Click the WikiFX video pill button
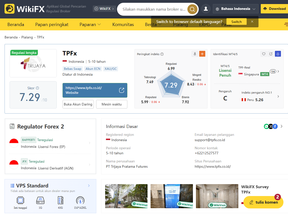Screen dimensions: 288x215 pos(104,9)
